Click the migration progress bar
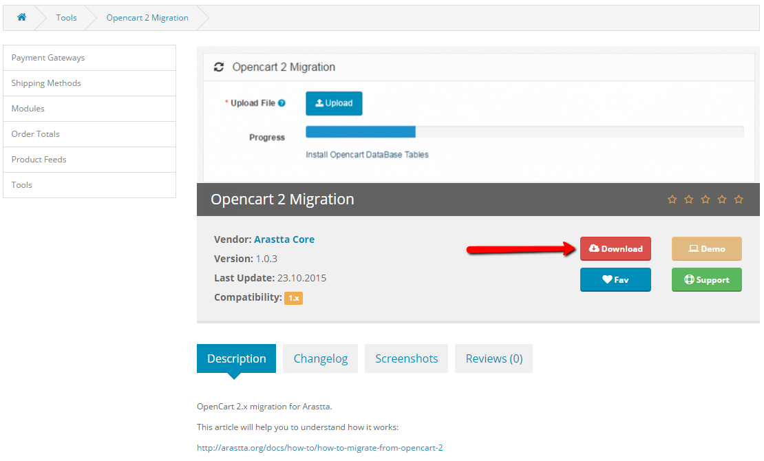The width and height of the screenshot is (764, 461). pyautogui.click(x=524, y=131)
